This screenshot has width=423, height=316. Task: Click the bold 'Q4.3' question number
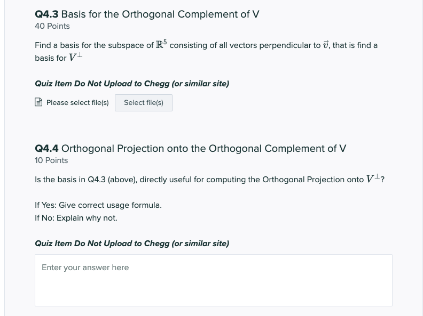pos(46,14)
